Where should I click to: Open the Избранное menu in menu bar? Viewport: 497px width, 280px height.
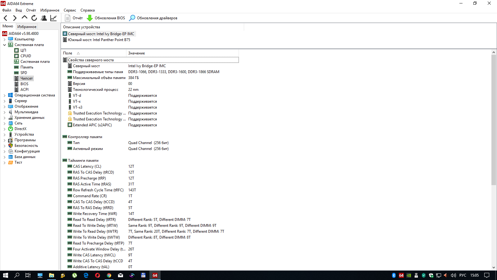pyautogui.click(x=50, y=10)
